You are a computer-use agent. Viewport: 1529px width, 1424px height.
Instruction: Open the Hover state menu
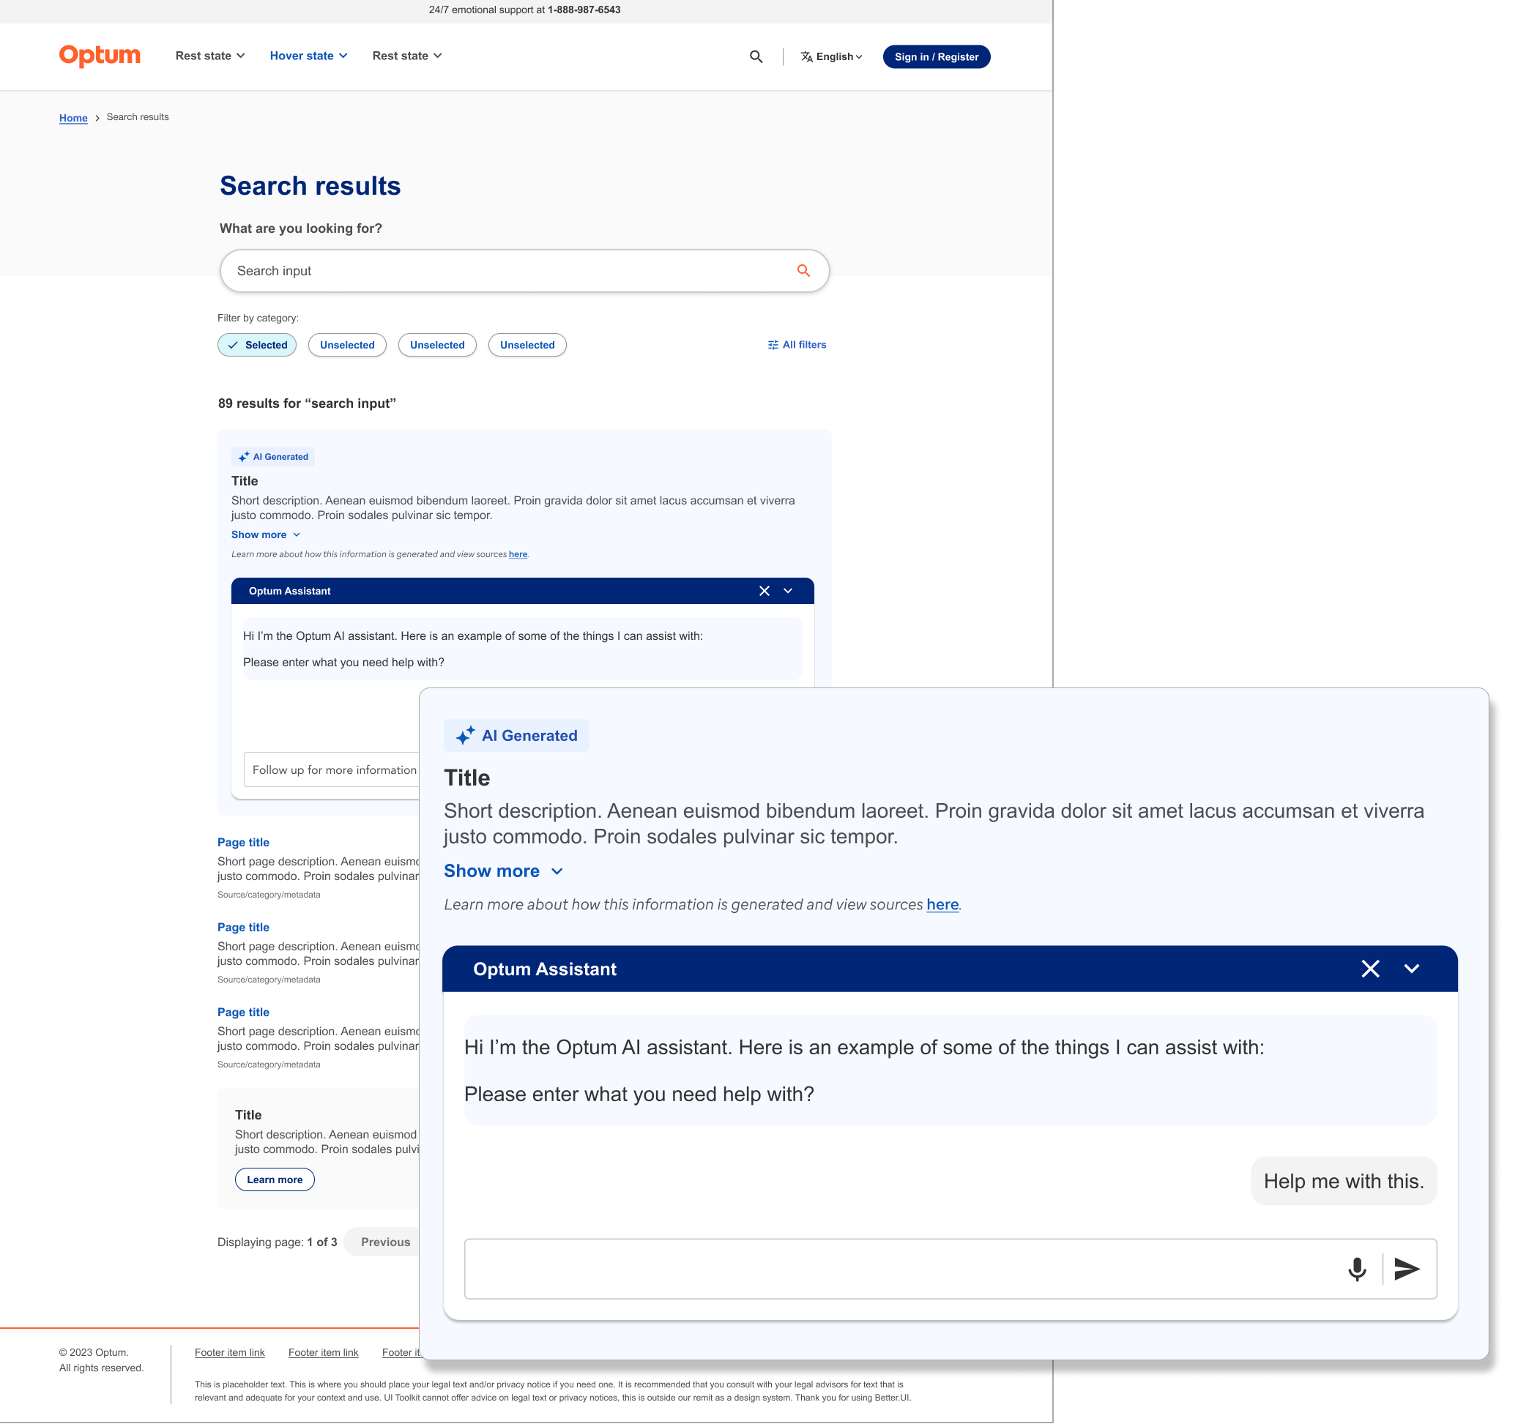click(308, 56)
